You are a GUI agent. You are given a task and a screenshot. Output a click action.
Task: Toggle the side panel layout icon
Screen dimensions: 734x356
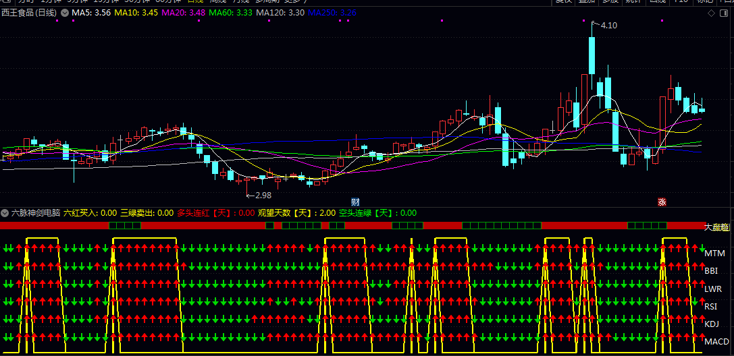(725, 13)
